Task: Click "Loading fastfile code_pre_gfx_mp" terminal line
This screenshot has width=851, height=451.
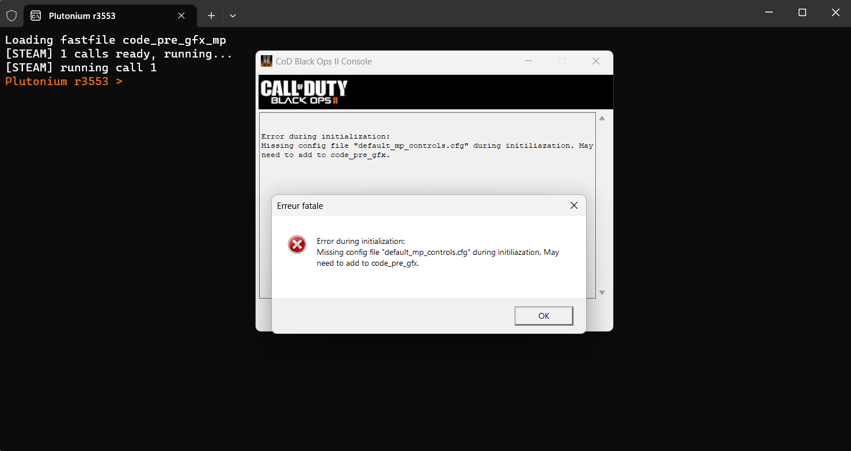Action: 116,40
